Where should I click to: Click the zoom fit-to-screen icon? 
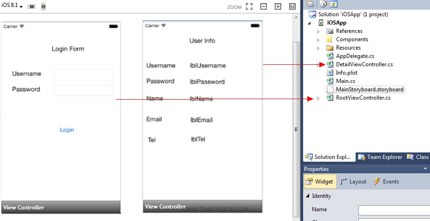coord(249,6)
